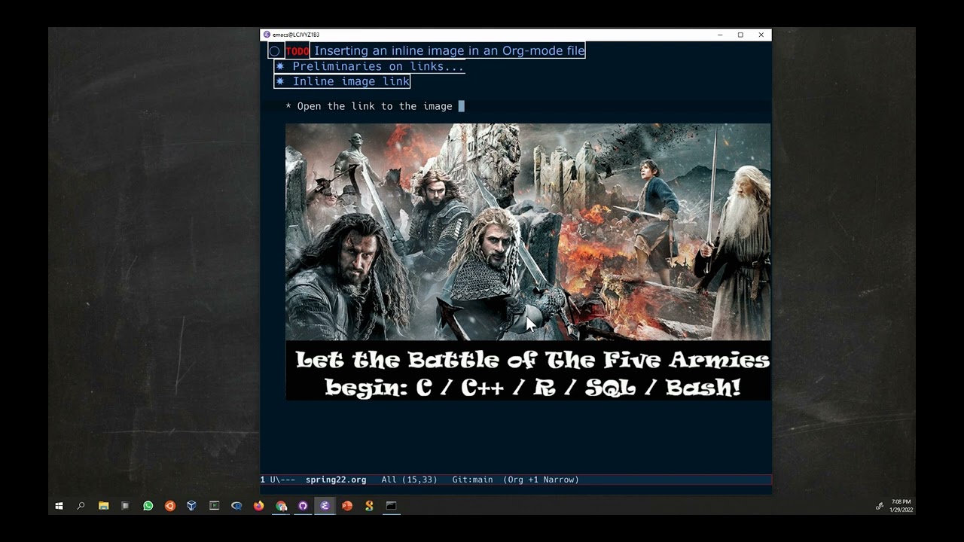This screenshot has width=964, height=542.
Task: Expand the folded 'Preliminaries on links...' heading
Action: click(378, 66)
